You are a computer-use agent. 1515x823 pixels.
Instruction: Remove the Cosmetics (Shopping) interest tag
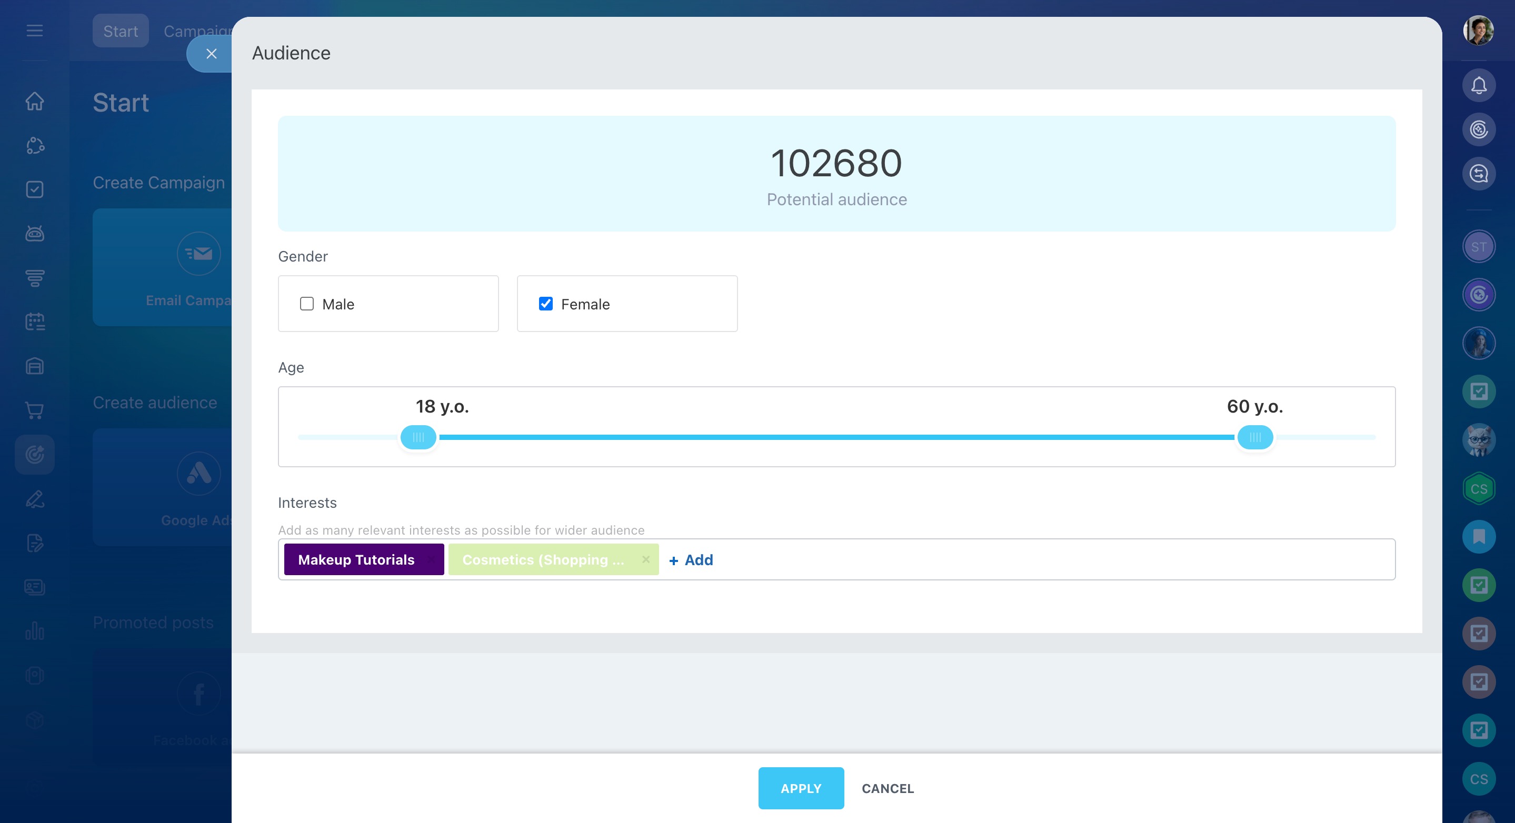[x=646, y=560]
